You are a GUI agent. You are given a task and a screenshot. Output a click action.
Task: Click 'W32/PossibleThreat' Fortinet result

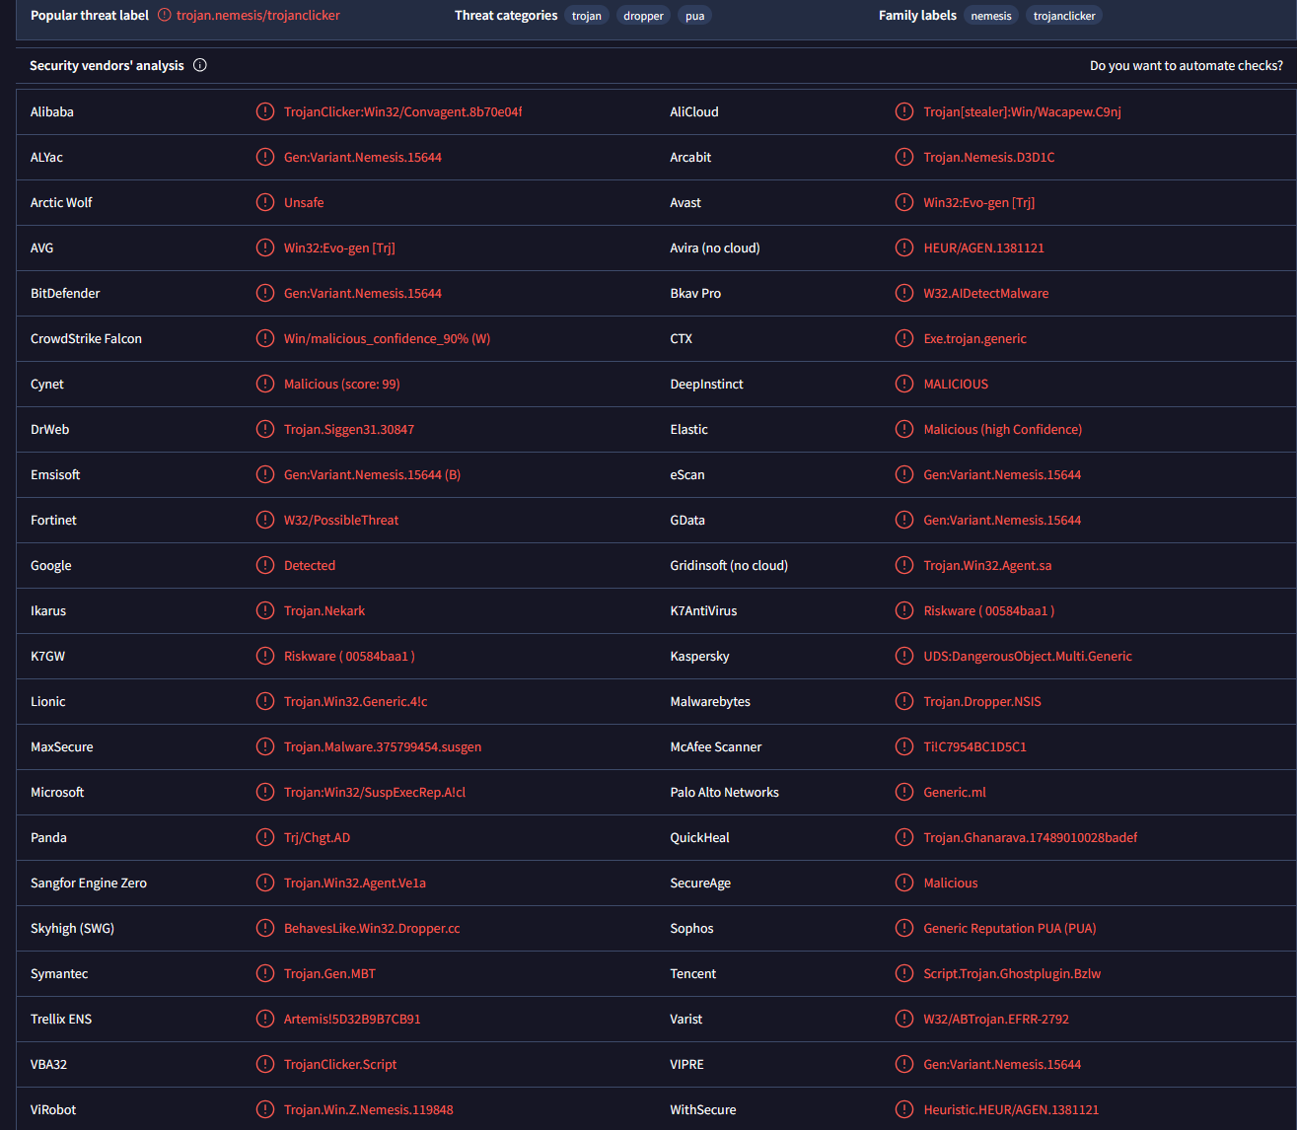pyautogui.click(x=341, y=520)
